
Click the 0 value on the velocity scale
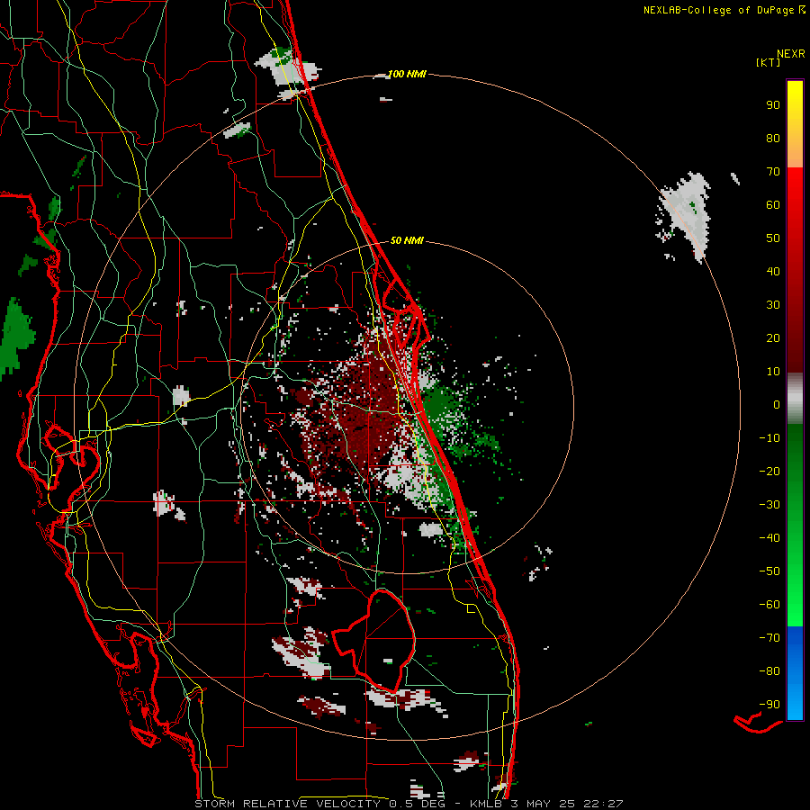777,404
